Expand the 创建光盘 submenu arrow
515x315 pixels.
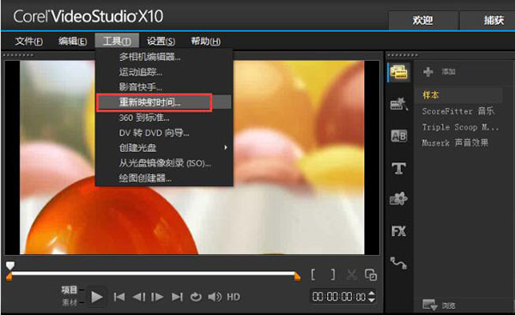click(x=226, y=148)
